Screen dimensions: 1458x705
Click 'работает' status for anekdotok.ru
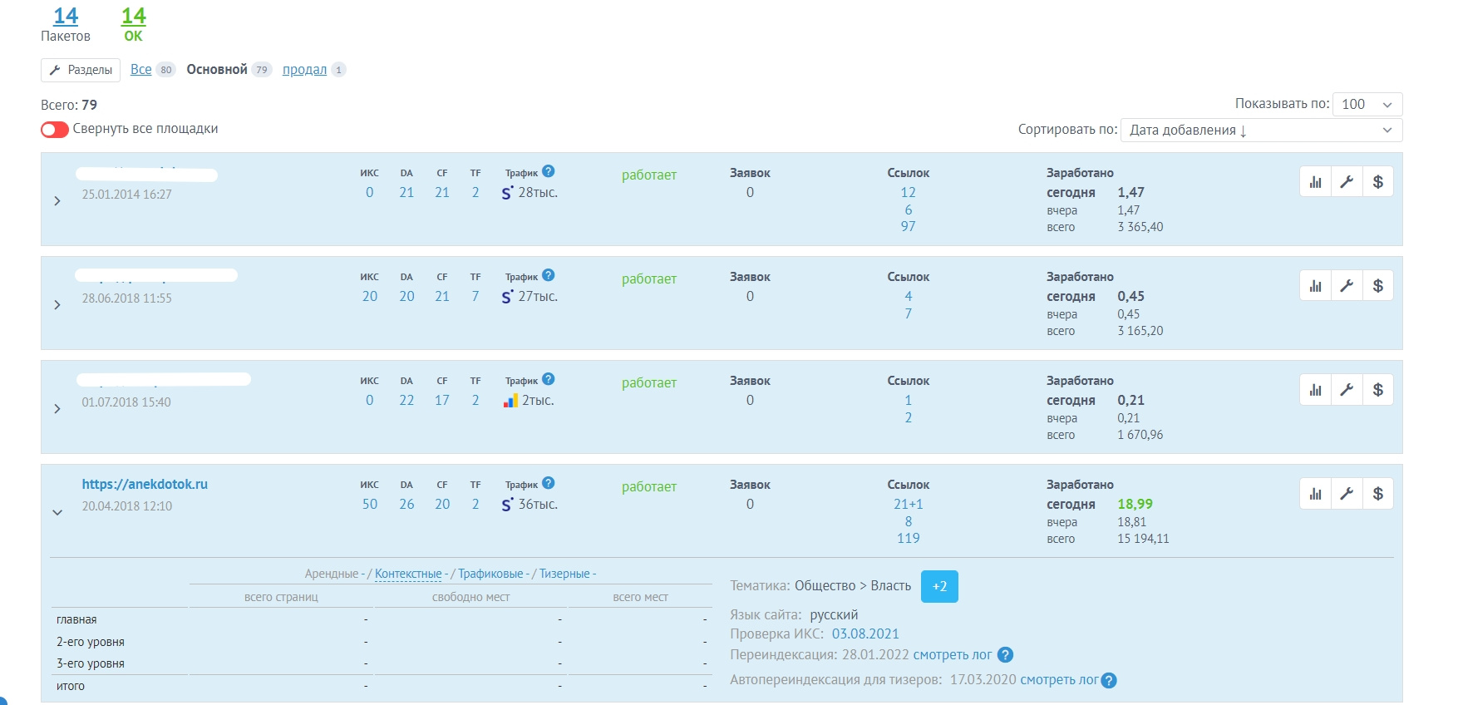[649, 487]
